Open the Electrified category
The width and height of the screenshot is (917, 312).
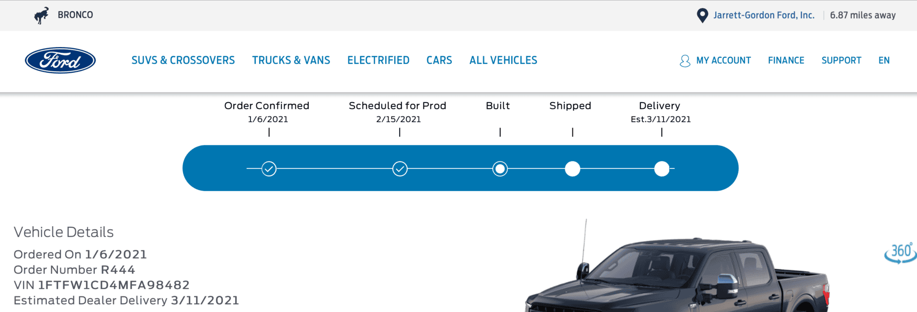378,60
